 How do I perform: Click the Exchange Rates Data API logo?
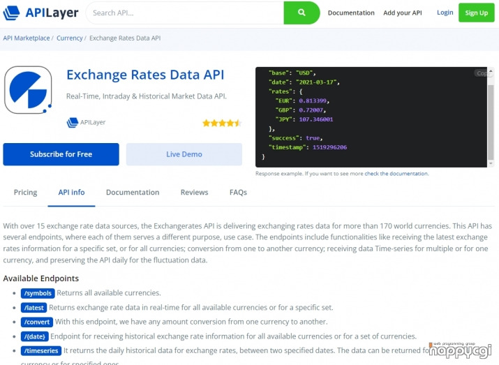28,90
